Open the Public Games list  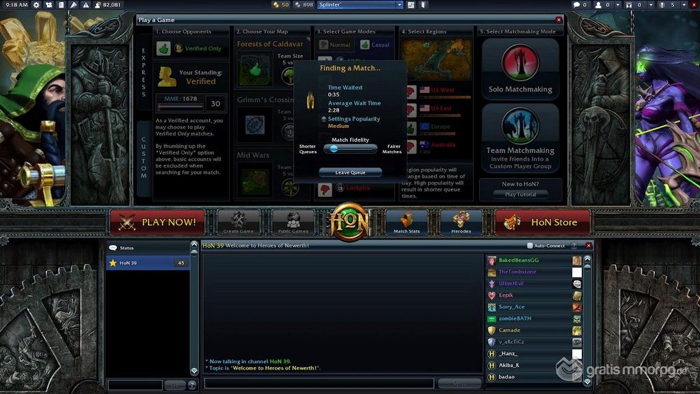293,222
